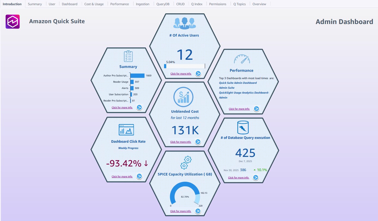
Task: Click the Summary clipboard checklist icon
Action: (x=128, y=56)
